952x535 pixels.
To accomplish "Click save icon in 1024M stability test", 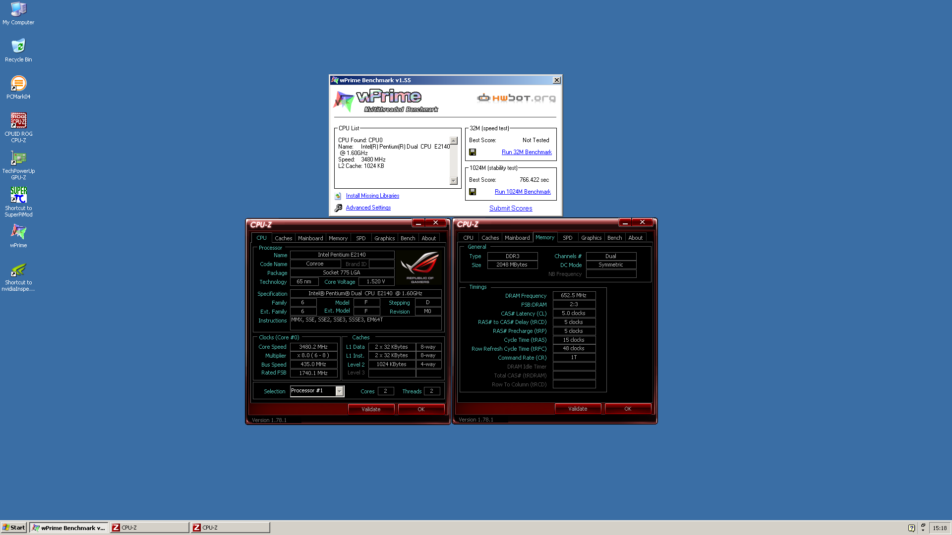I will point(473,192).
